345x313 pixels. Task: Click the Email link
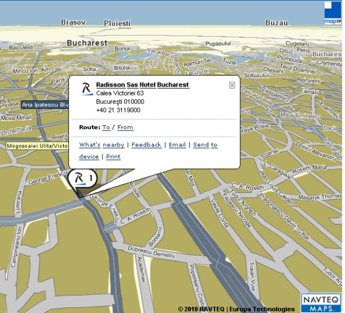pyautogui.click(x=177, y=145)
